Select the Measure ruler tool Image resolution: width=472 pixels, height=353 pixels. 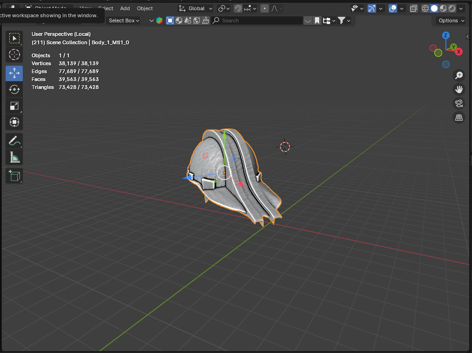point(14,157)
